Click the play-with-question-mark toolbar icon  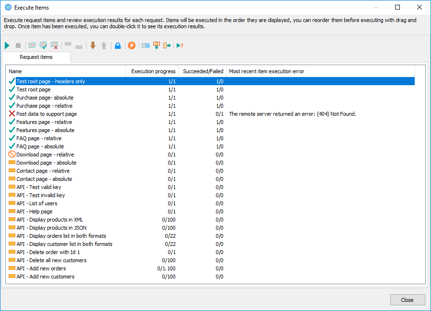pyautogui.click(x=180, y=45)
